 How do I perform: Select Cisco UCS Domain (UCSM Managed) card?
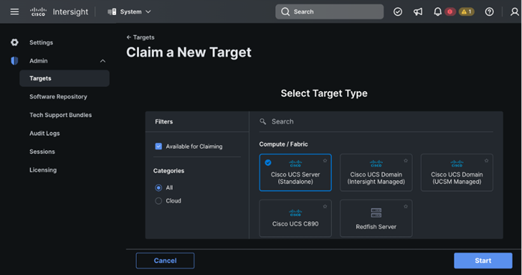pyautogui.click(x=457, y=173)
